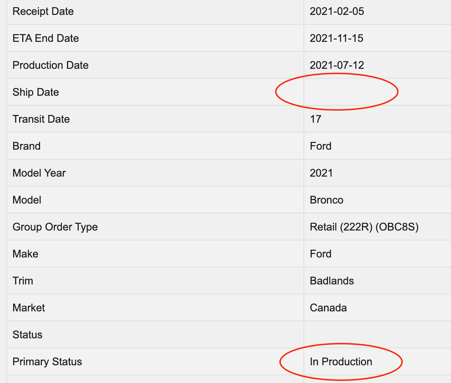The height and width of the screenshot is (383, 451).
Task: Click the Ford value in Brand row
Action: (x=321, y=146)
